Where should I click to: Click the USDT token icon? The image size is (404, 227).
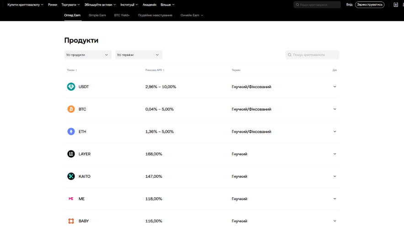click(x=71, y=87)
